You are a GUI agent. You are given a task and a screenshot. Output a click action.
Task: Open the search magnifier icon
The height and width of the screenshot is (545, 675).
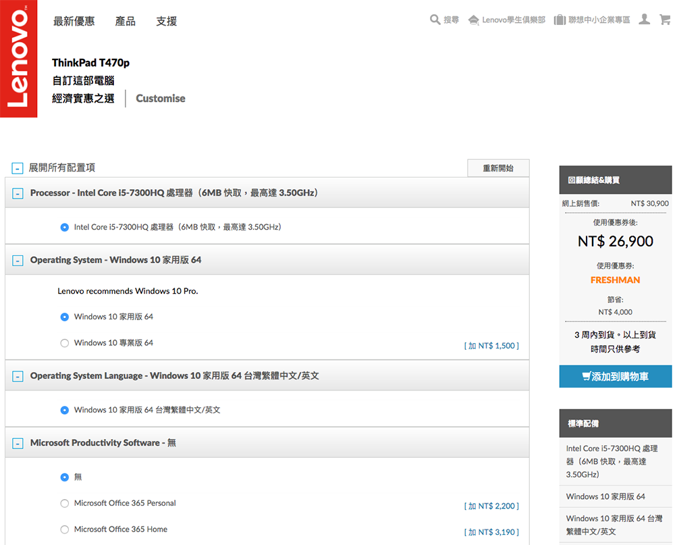pyautogui.click(x=435, y=20)
